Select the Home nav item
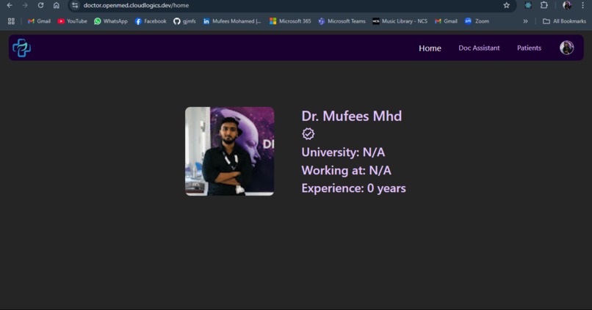592x310 pixels. 430,48
